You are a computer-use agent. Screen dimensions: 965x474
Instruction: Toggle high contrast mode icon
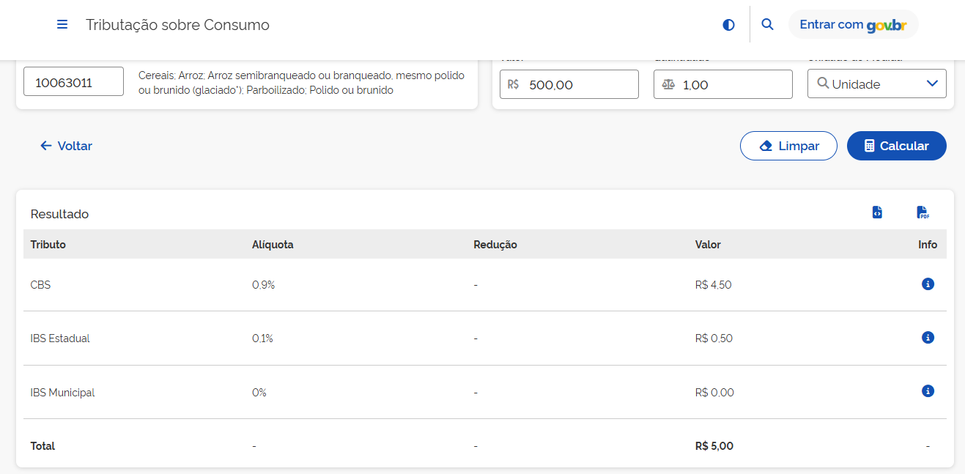click(x=728, y=25)
